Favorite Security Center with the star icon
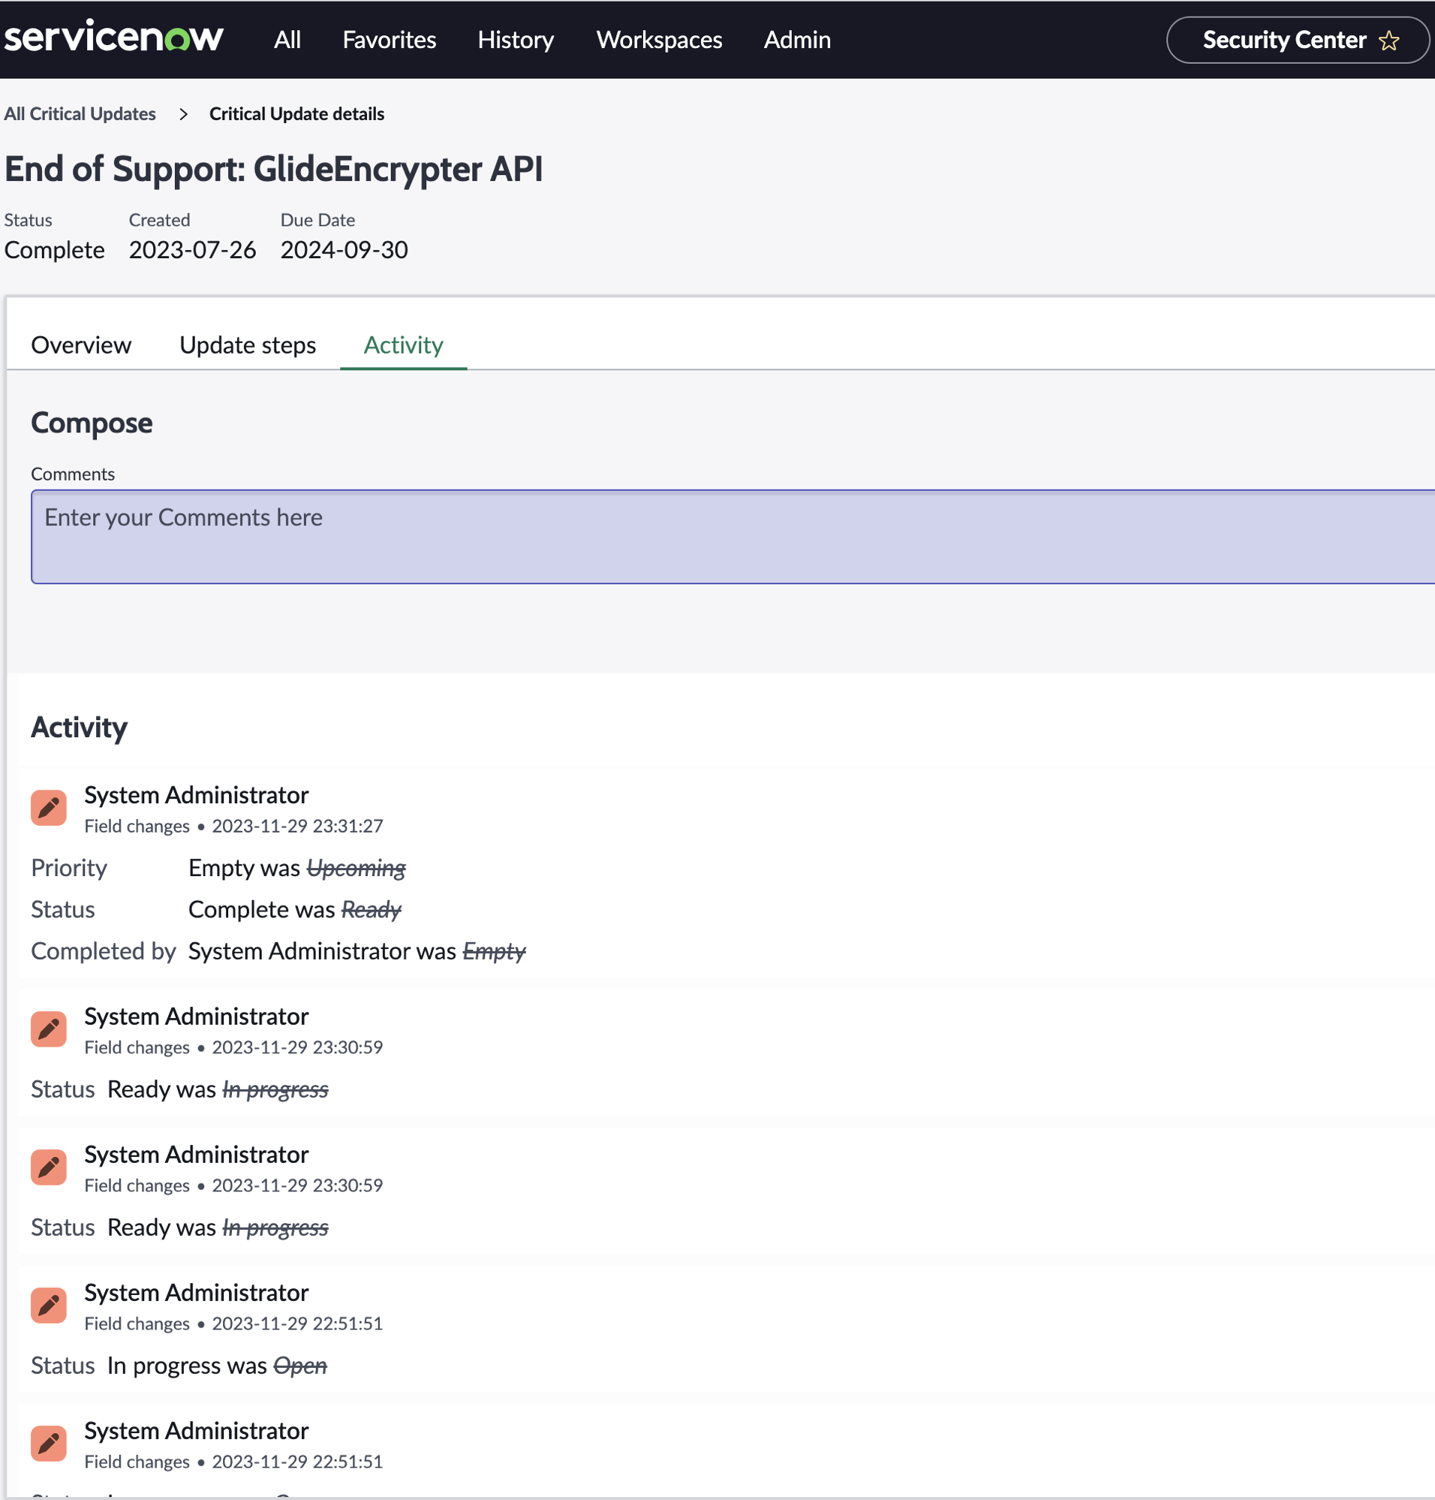 [1389, 41]
